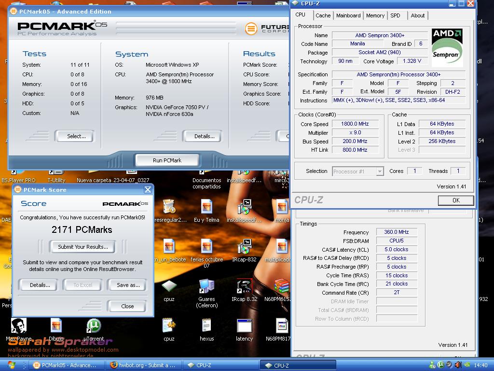
Task: Click the Level 2 cache value 256 KBytes
Action: 442,141
